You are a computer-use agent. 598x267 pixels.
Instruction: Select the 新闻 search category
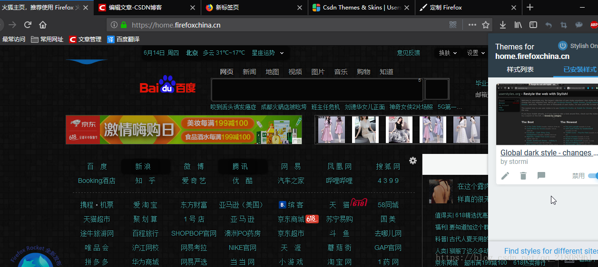click(x=249, y=72)
